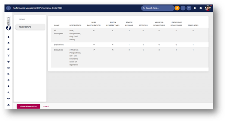This screenshot has width=225, height=121.
Task: Click Executives Values & Behaviours value 2
Action: (x=159, y=50)
